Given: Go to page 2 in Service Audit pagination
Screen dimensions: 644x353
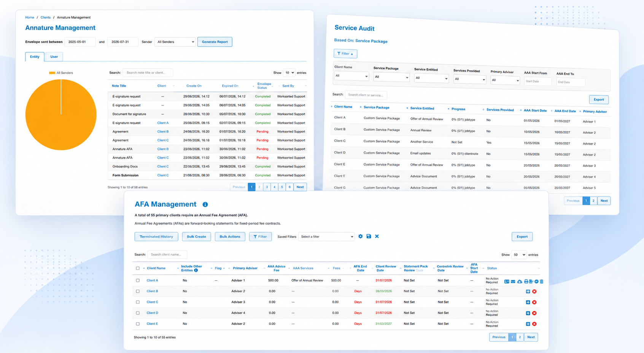Looking at the screenshot, I should click(593, 201).
